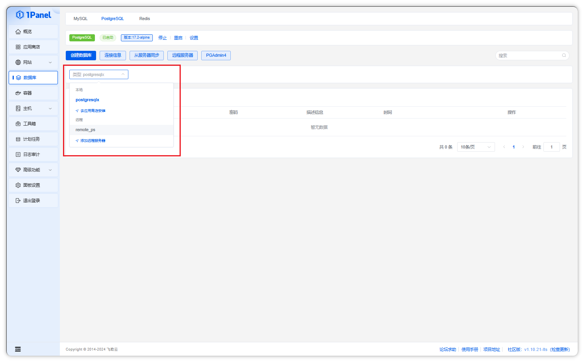The height and width of the screenshot is (362, 584).
Task: Go to previous page arrow
Action: click(x=504, y=147)
